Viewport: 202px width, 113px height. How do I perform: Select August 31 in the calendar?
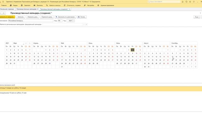point(149,67)
